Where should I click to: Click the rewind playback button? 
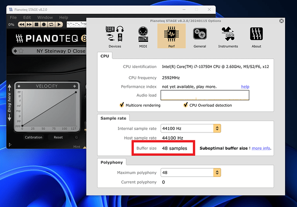coord(22,25)
